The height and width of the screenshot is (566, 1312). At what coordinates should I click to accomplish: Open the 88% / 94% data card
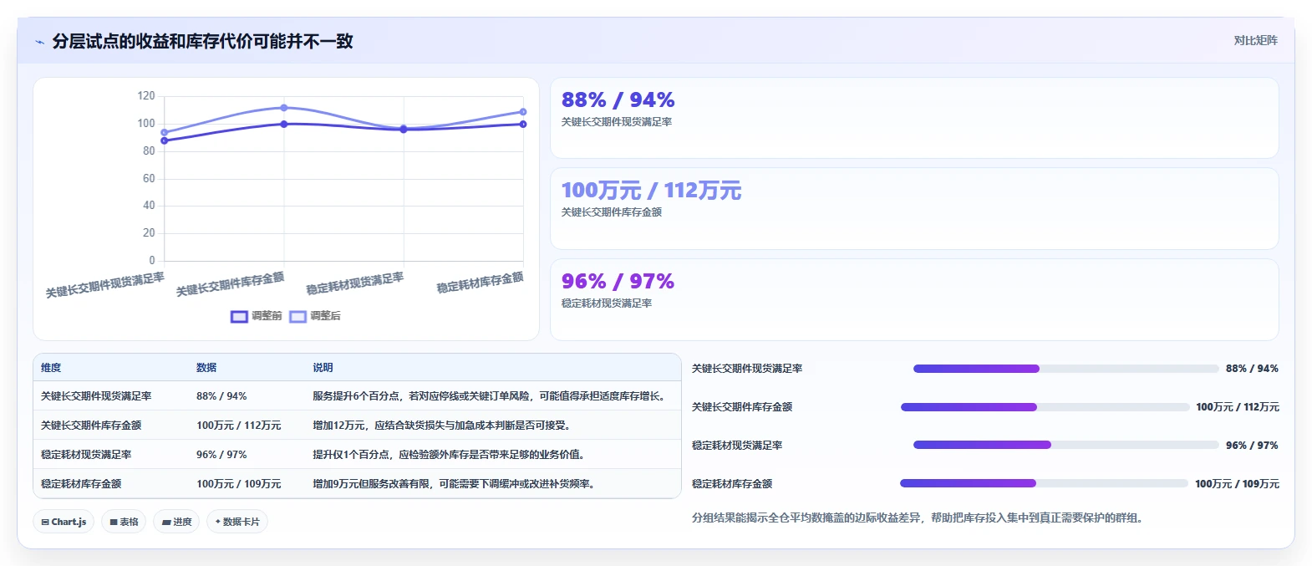(914, 118)
